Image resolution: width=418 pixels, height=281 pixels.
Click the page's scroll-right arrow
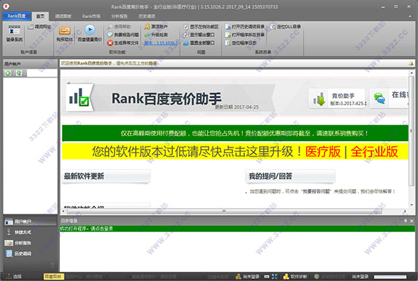(405, 211)
